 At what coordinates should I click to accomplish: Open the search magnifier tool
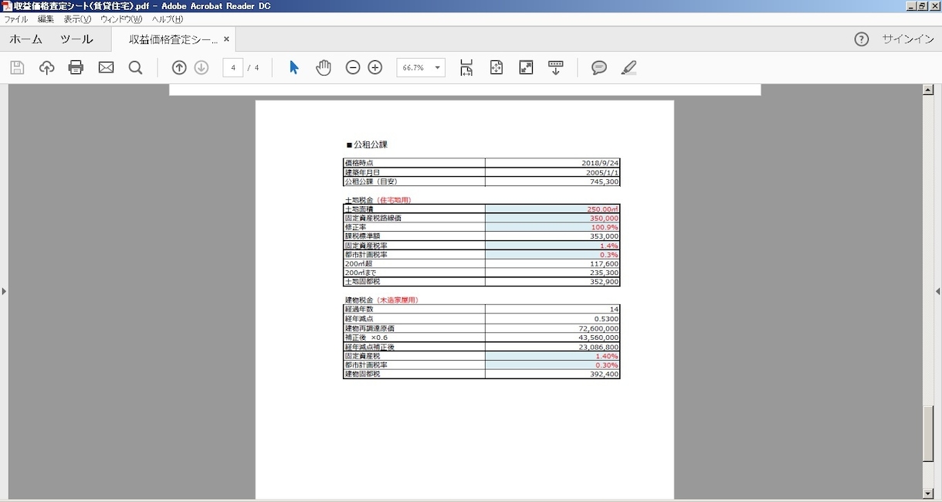[136, 68]
